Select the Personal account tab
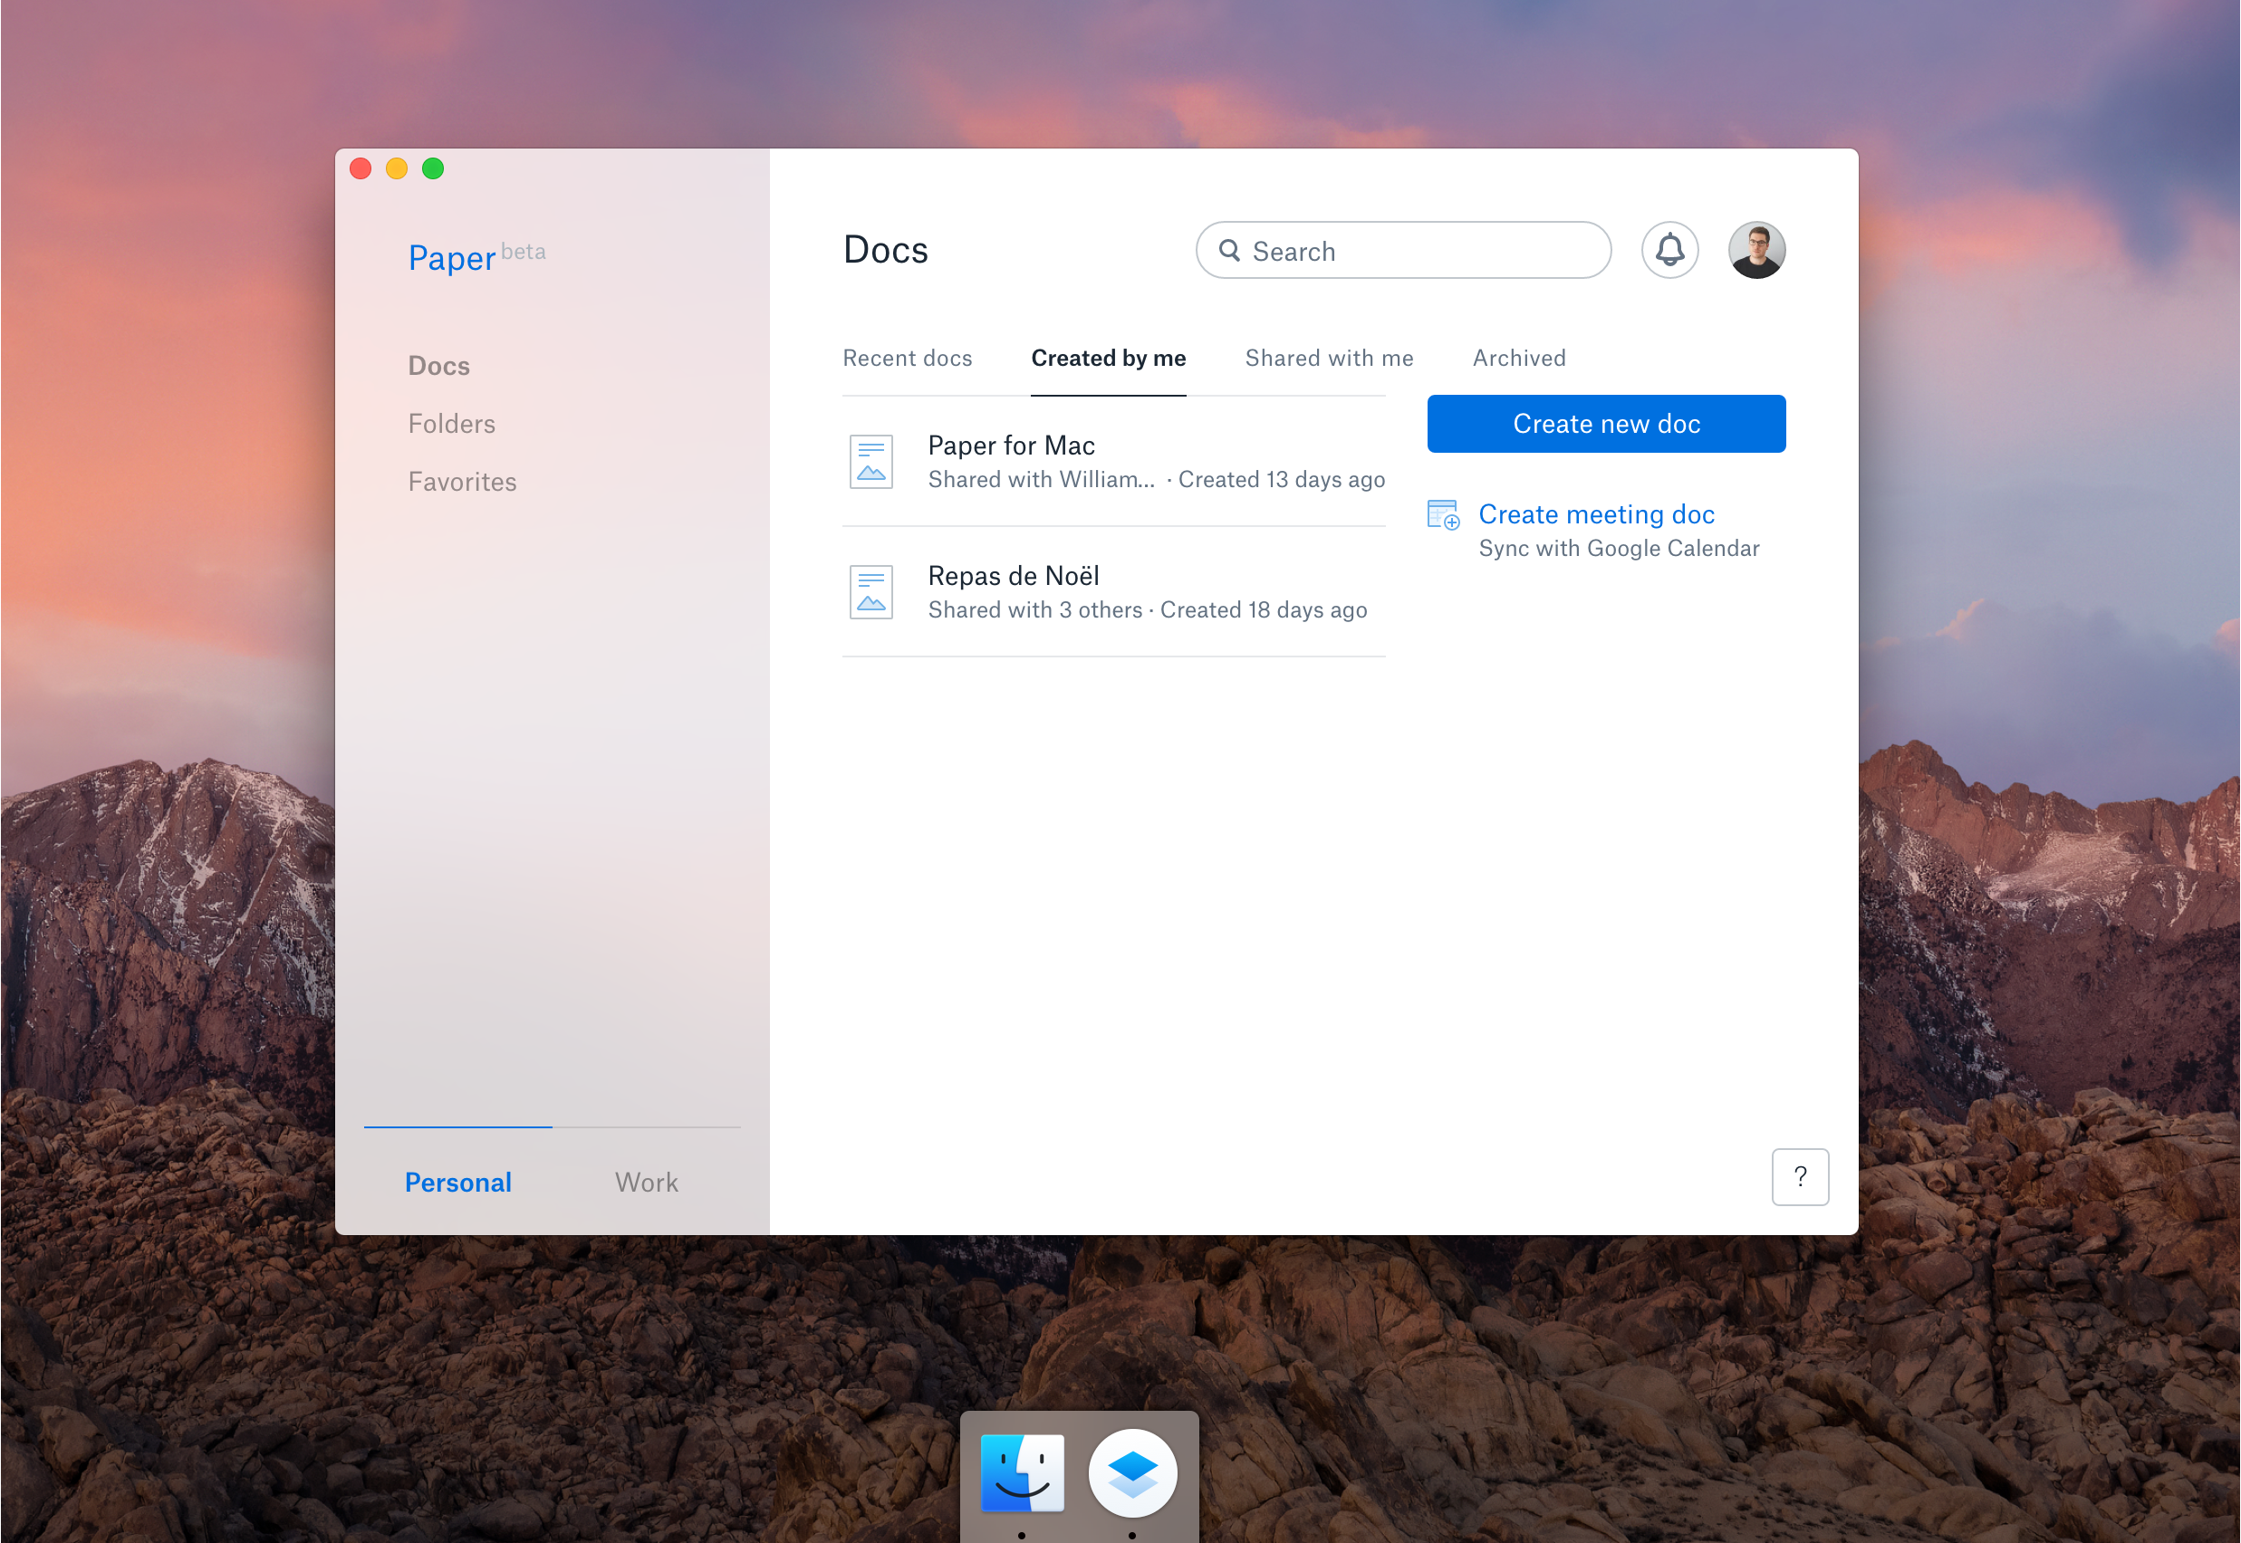This screenshot has width=2241, height=1543. (x=457, y=1183)
